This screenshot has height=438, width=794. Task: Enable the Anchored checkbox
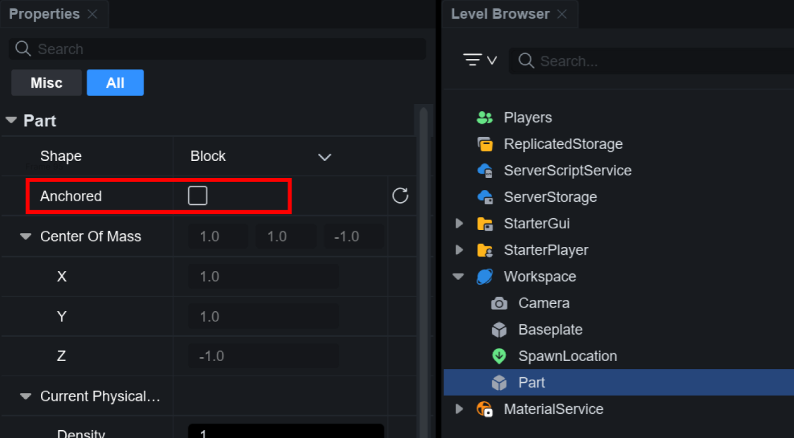[x=198, y=196]
